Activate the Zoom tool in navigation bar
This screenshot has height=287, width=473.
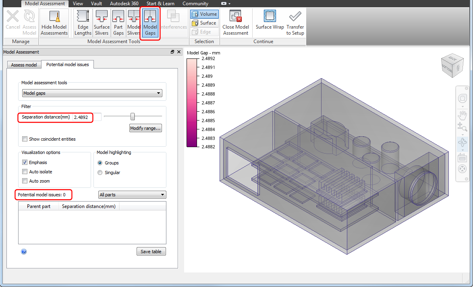[x=463, y=127]
